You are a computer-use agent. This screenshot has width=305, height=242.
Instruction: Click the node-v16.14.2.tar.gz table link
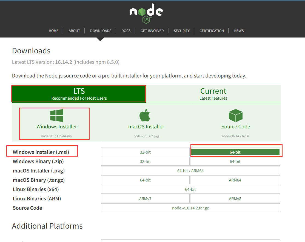190,208
